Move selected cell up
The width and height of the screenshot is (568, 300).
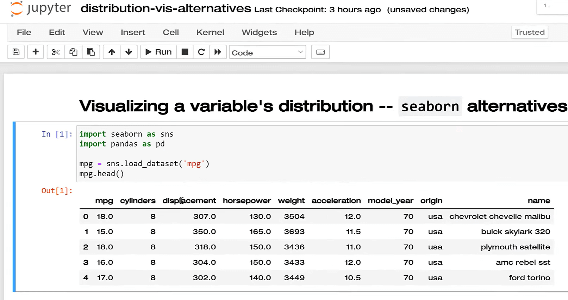[x=112, y=52]
